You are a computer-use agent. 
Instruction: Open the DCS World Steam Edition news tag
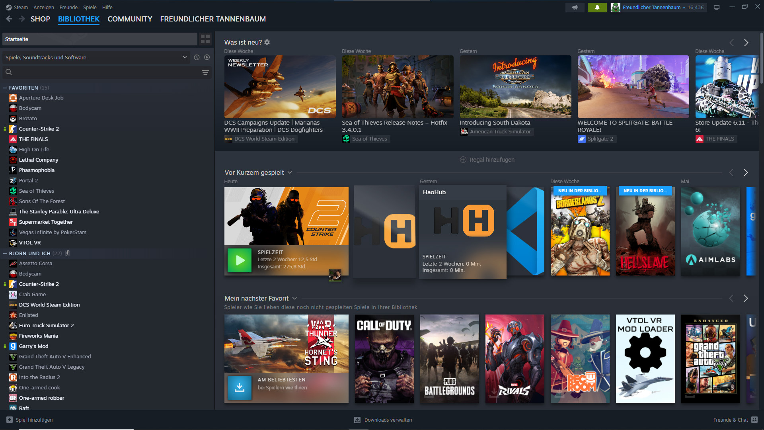(x=261, y=139)
